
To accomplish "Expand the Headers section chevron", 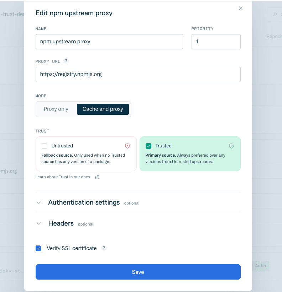I will click(x=39, y=224).
